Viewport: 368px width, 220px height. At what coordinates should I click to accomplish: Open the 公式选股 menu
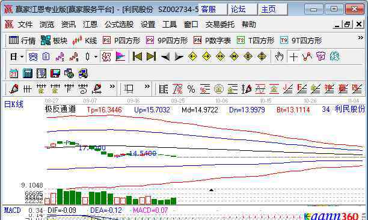pyautogui.click(x=119, y=24)
